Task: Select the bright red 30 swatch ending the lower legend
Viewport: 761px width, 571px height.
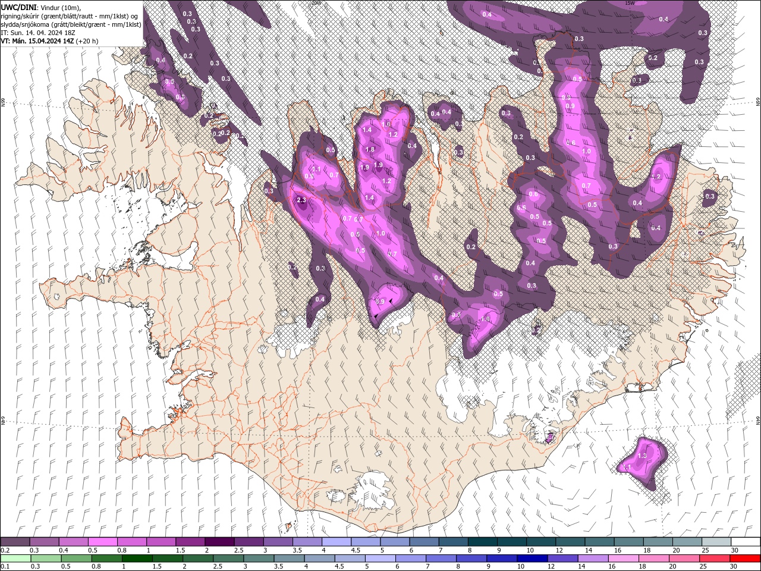Action: pos(745,559)
